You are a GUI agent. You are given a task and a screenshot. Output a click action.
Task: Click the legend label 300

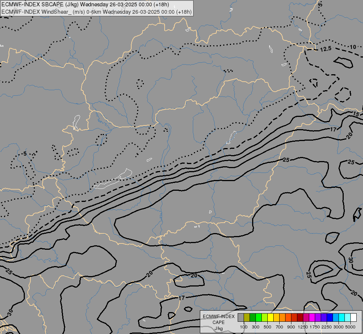[255, 327]
